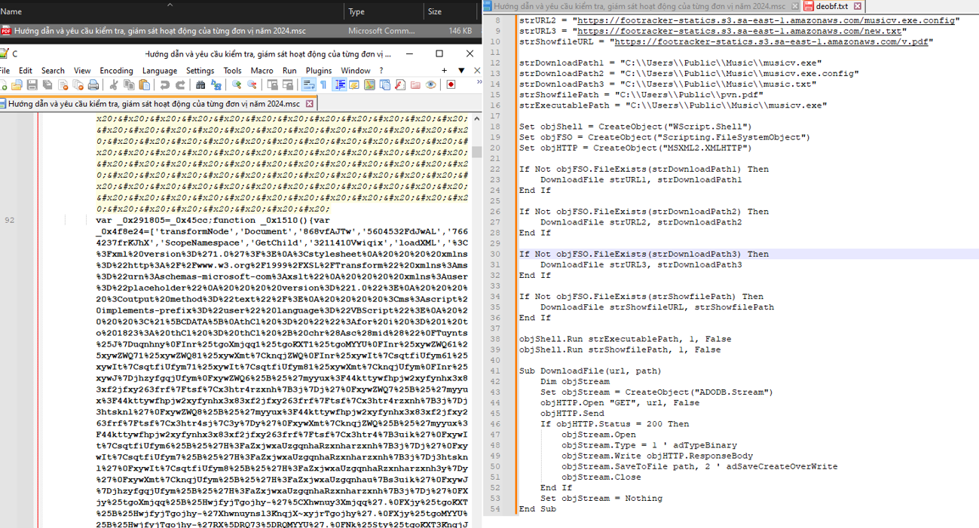
Task: Open the Language menu
Action: click(160, 70)
